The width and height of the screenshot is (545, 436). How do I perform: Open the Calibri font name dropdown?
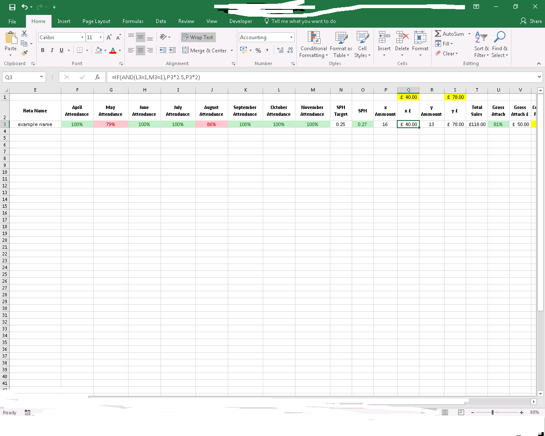[82, 37]
